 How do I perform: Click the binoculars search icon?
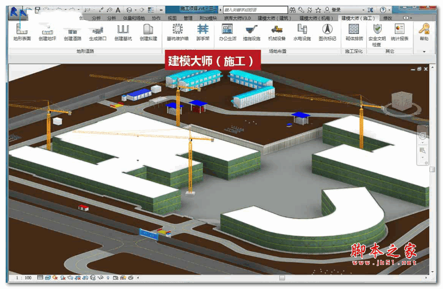click(293, 10)
